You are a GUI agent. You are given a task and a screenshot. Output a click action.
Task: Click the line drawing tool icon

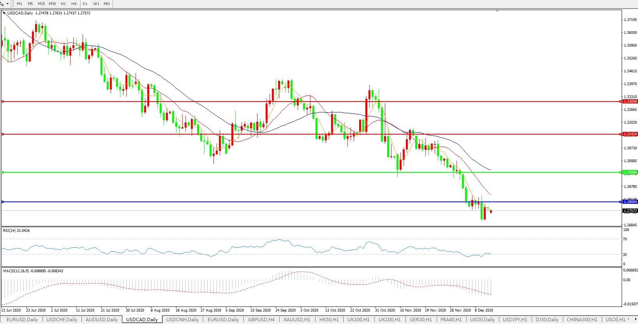tap(2, 4)
